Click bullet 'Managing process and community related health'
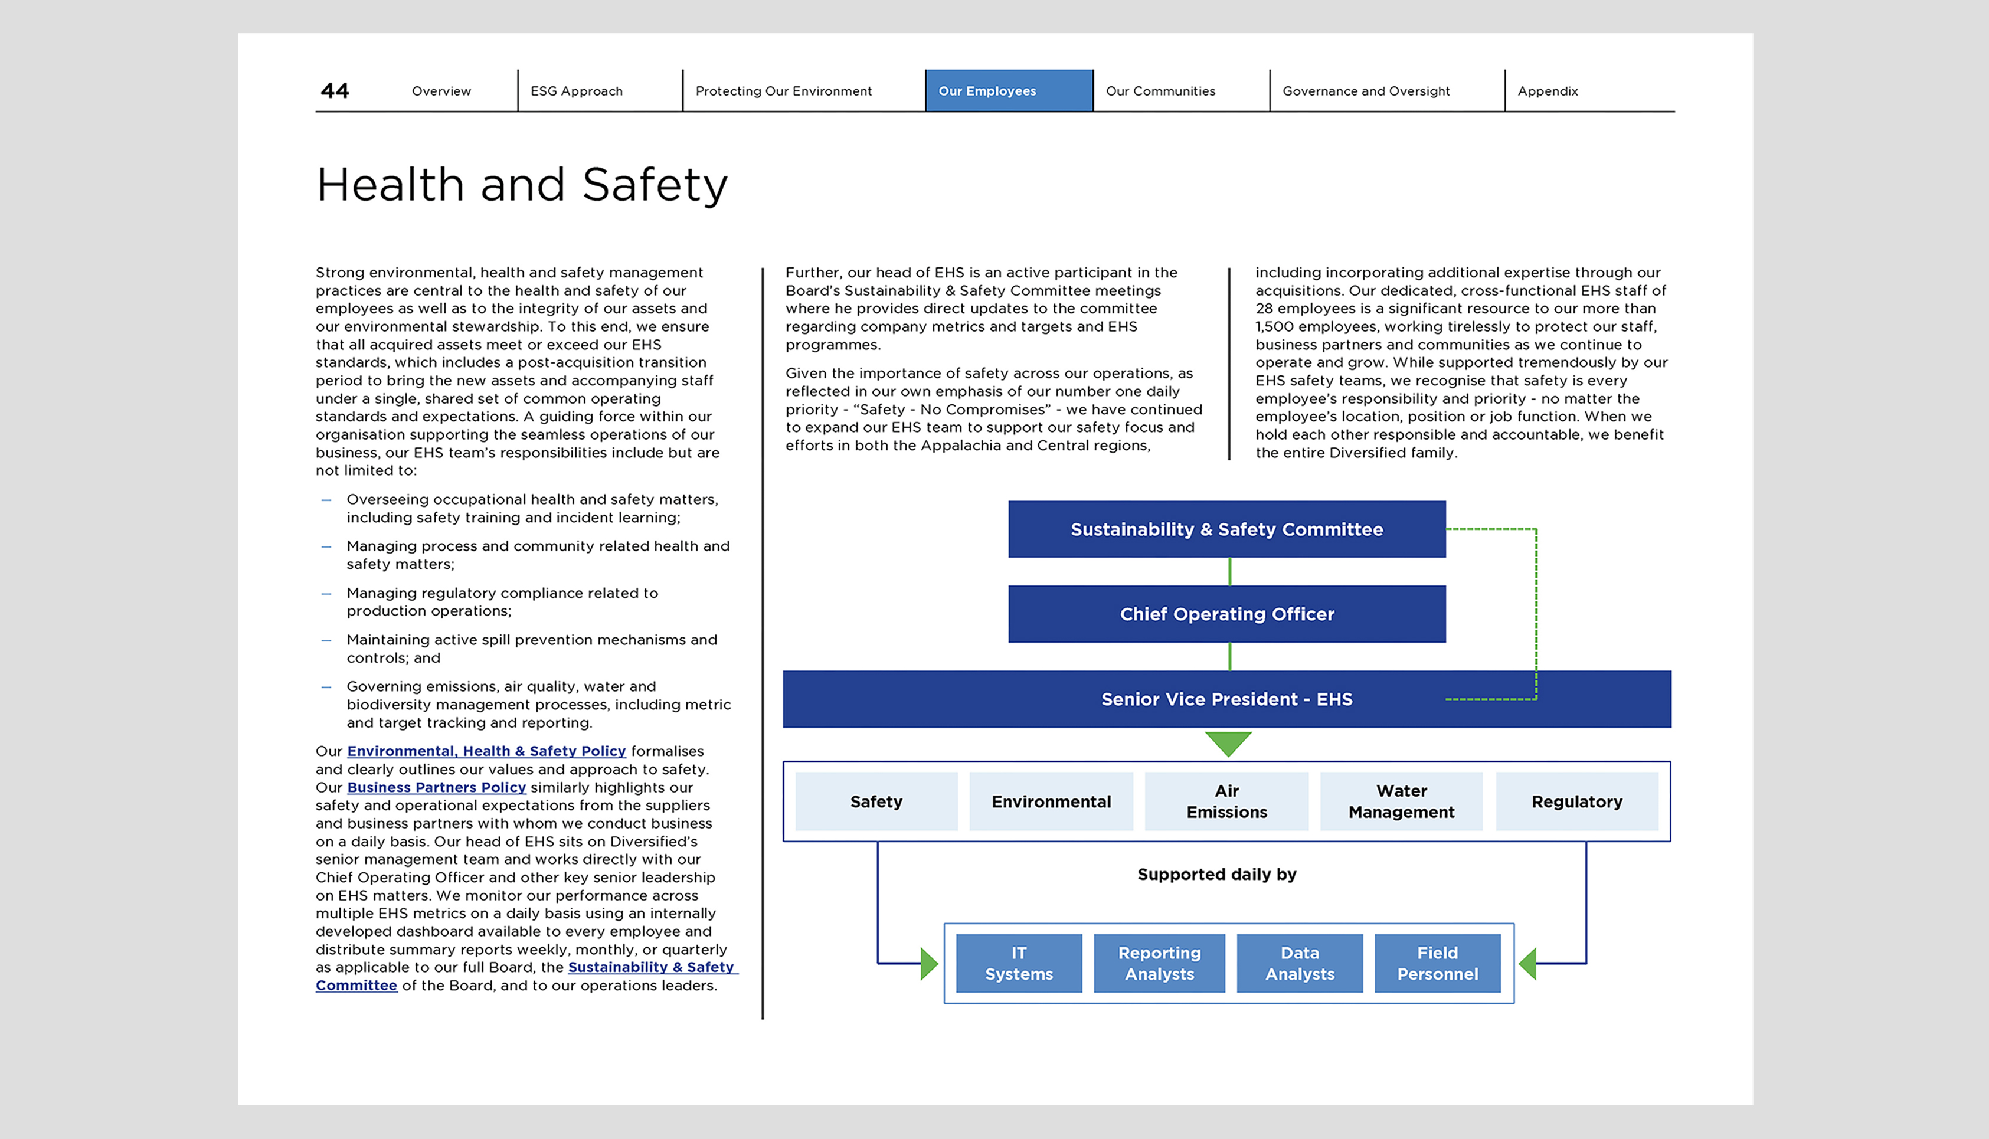This screenshot has width=1989, height=1139. (538, 555)
